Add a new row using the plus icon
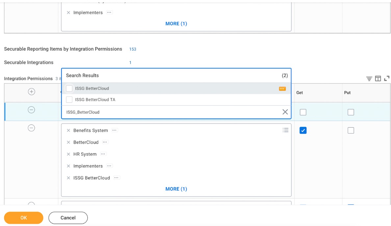 [31, 92]
